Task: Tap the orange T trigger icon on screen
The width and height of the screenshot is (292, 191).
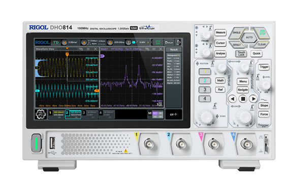Action: point(128,43)
